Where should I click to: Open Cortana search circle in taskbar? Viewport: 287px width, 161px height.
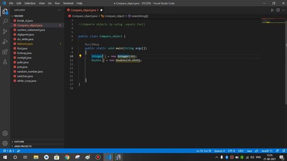[x=15, y=157]
